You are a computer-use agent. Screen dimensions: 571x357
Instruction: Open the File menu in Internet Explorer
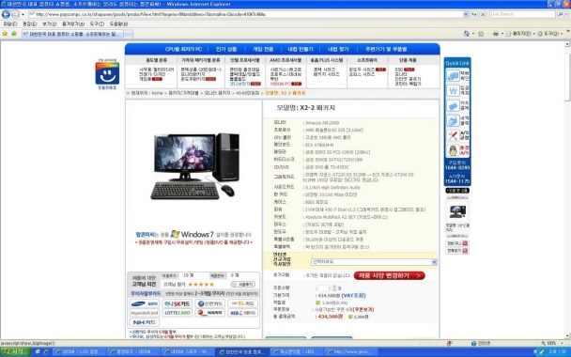point(9,23)
